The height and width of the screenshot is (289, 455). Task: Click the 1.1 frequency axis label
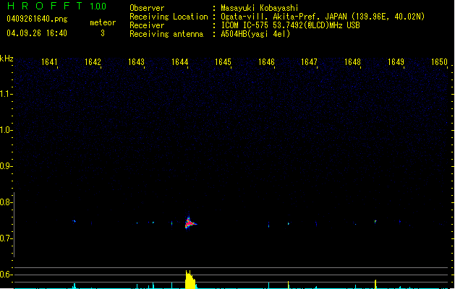[x=6, y=94]
